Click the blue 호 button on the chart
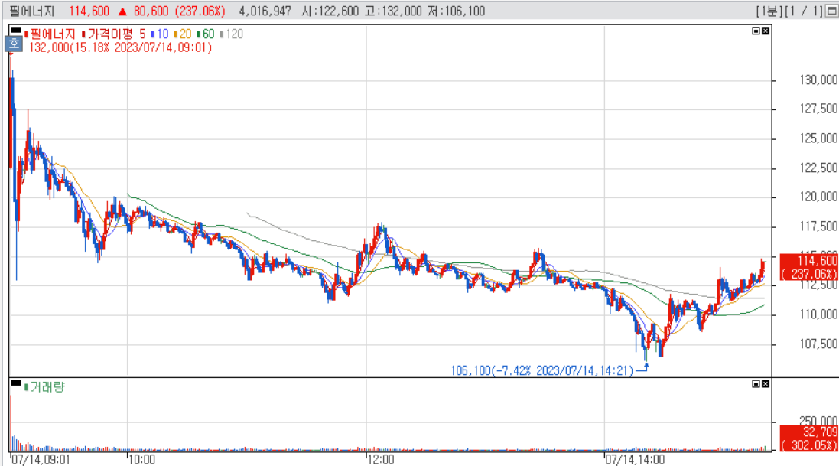This screenshot has height=466, width=839. (14, 44)
